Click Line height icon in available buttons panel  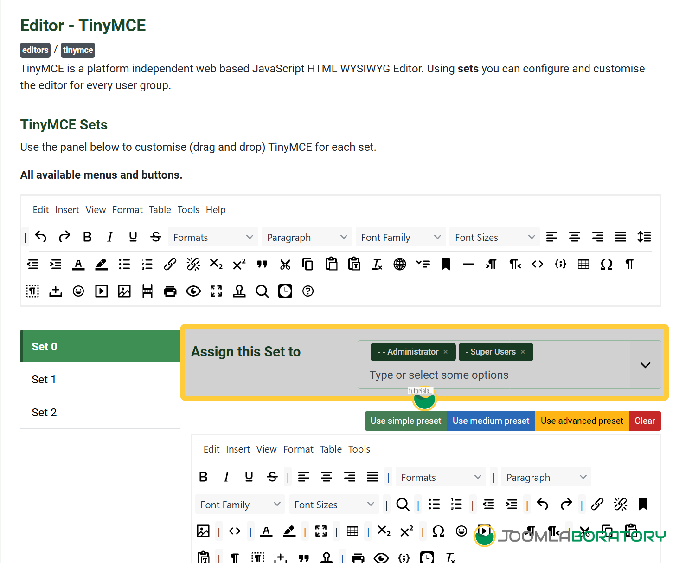[644, 237]
